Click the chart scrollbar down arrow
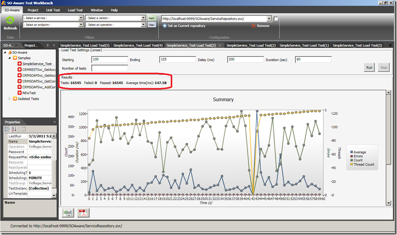The image size is (397, 235). (389, 203)
